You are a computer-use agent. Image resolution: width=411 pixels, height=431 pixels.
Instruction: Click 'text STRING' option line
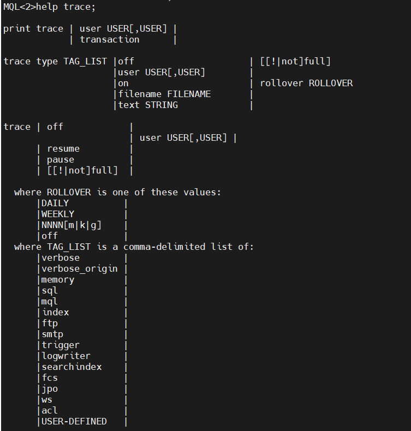[x=148, y=105]
